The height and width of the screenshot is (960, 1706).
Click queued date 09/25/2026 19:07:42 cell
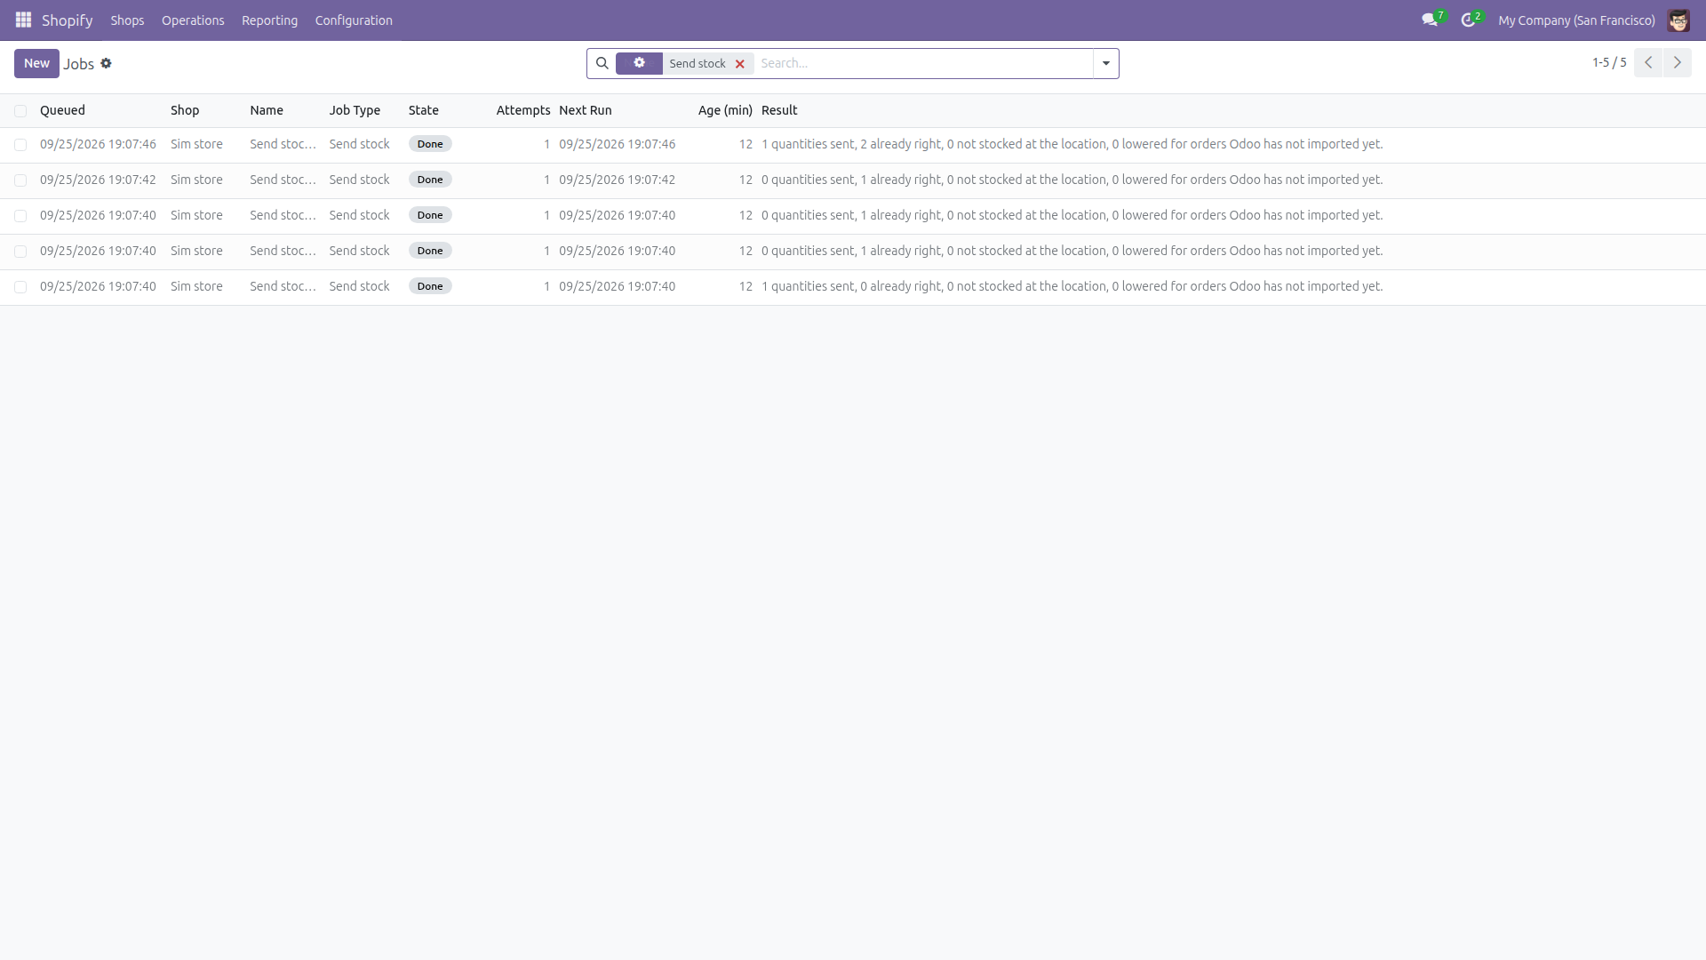click(x=98, y=180)
